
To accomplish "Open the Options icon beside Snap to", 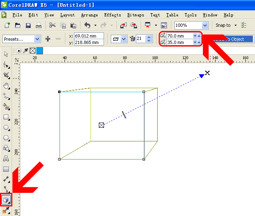I will point(244,25).
